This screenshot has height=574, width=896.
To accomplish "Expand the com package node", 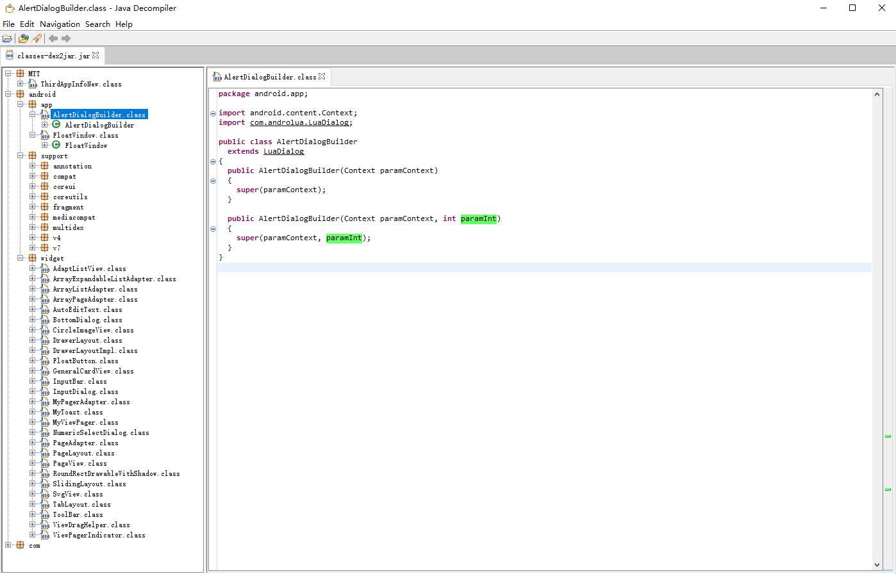I will pyautogui.click(x=8, y=545).
